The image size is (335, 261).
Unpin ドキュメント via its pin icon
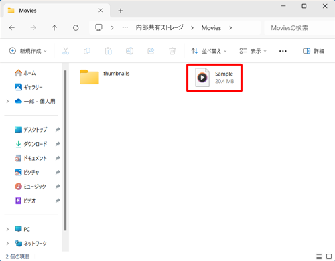tap(58, 158)
